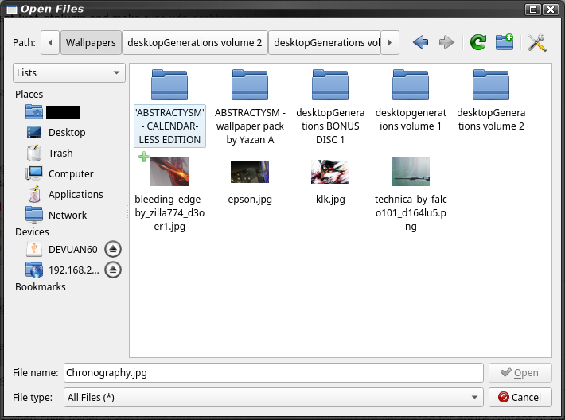
Task: Select ABSTRACTYSM wallpaper pack by Yazan A folder
Action: coord(250,107)
